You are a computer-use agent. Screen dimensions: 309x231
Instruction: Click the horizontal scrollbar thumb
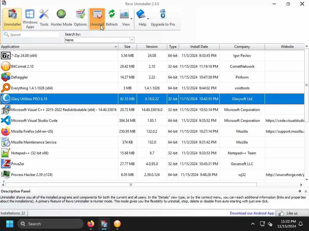click(x=131, y=185)
